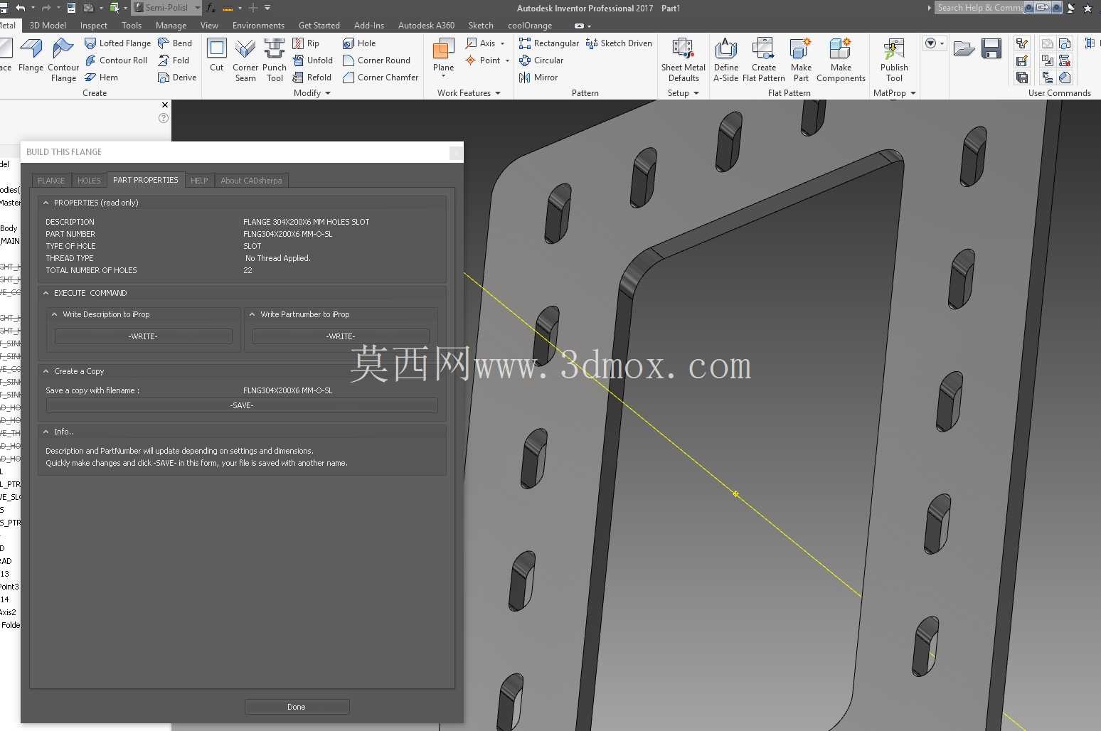Open the Semi-Polished material dropdown
This screenshot has width=1101, height=731.
tap(198, 8)
